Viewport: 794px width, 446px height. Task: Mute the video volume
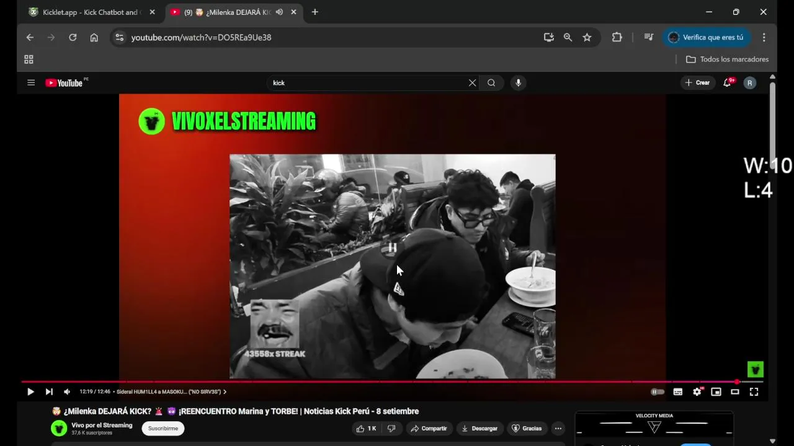tap(67, 391)
